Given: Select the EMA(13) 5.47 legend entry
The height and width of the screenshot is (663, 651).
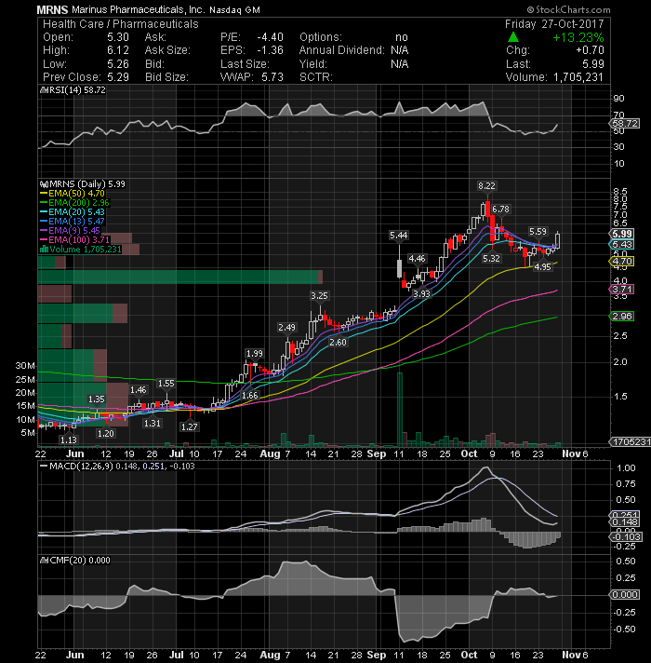Looking at the screenshot, I should [73, 221].
